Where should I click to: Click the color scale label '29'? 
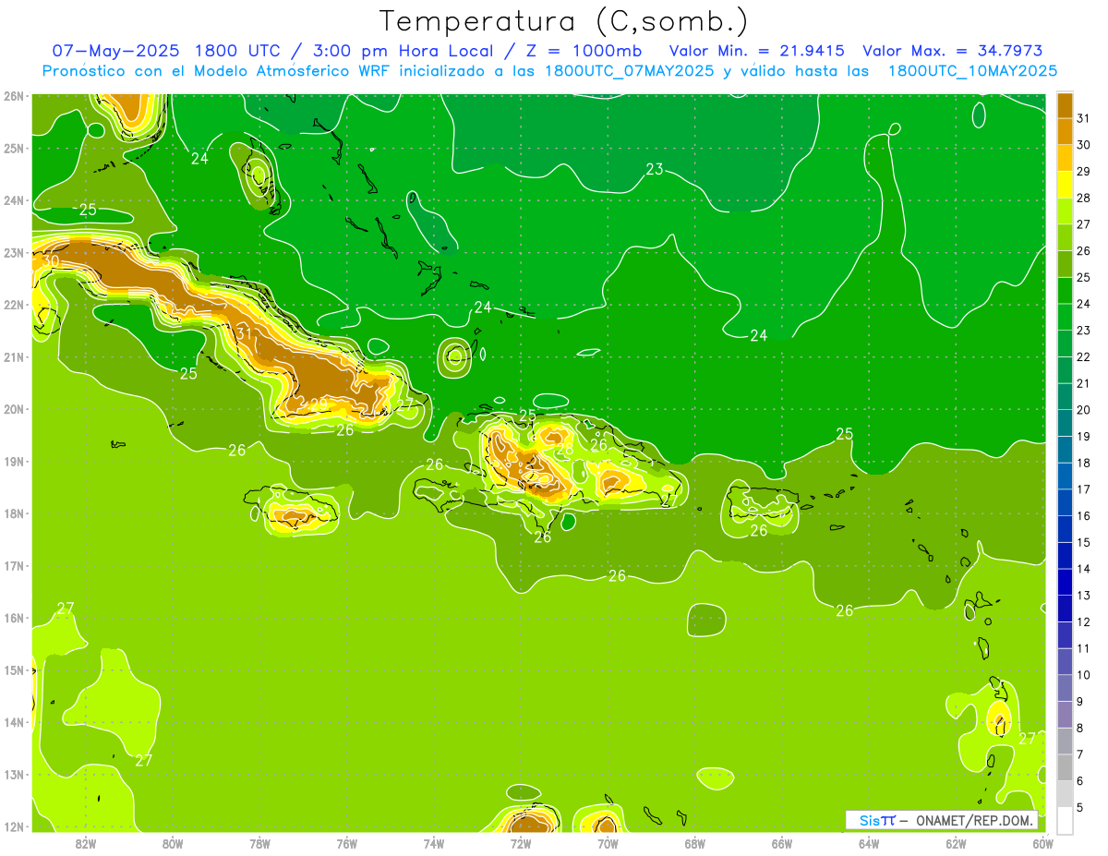tap(1083, 172)
